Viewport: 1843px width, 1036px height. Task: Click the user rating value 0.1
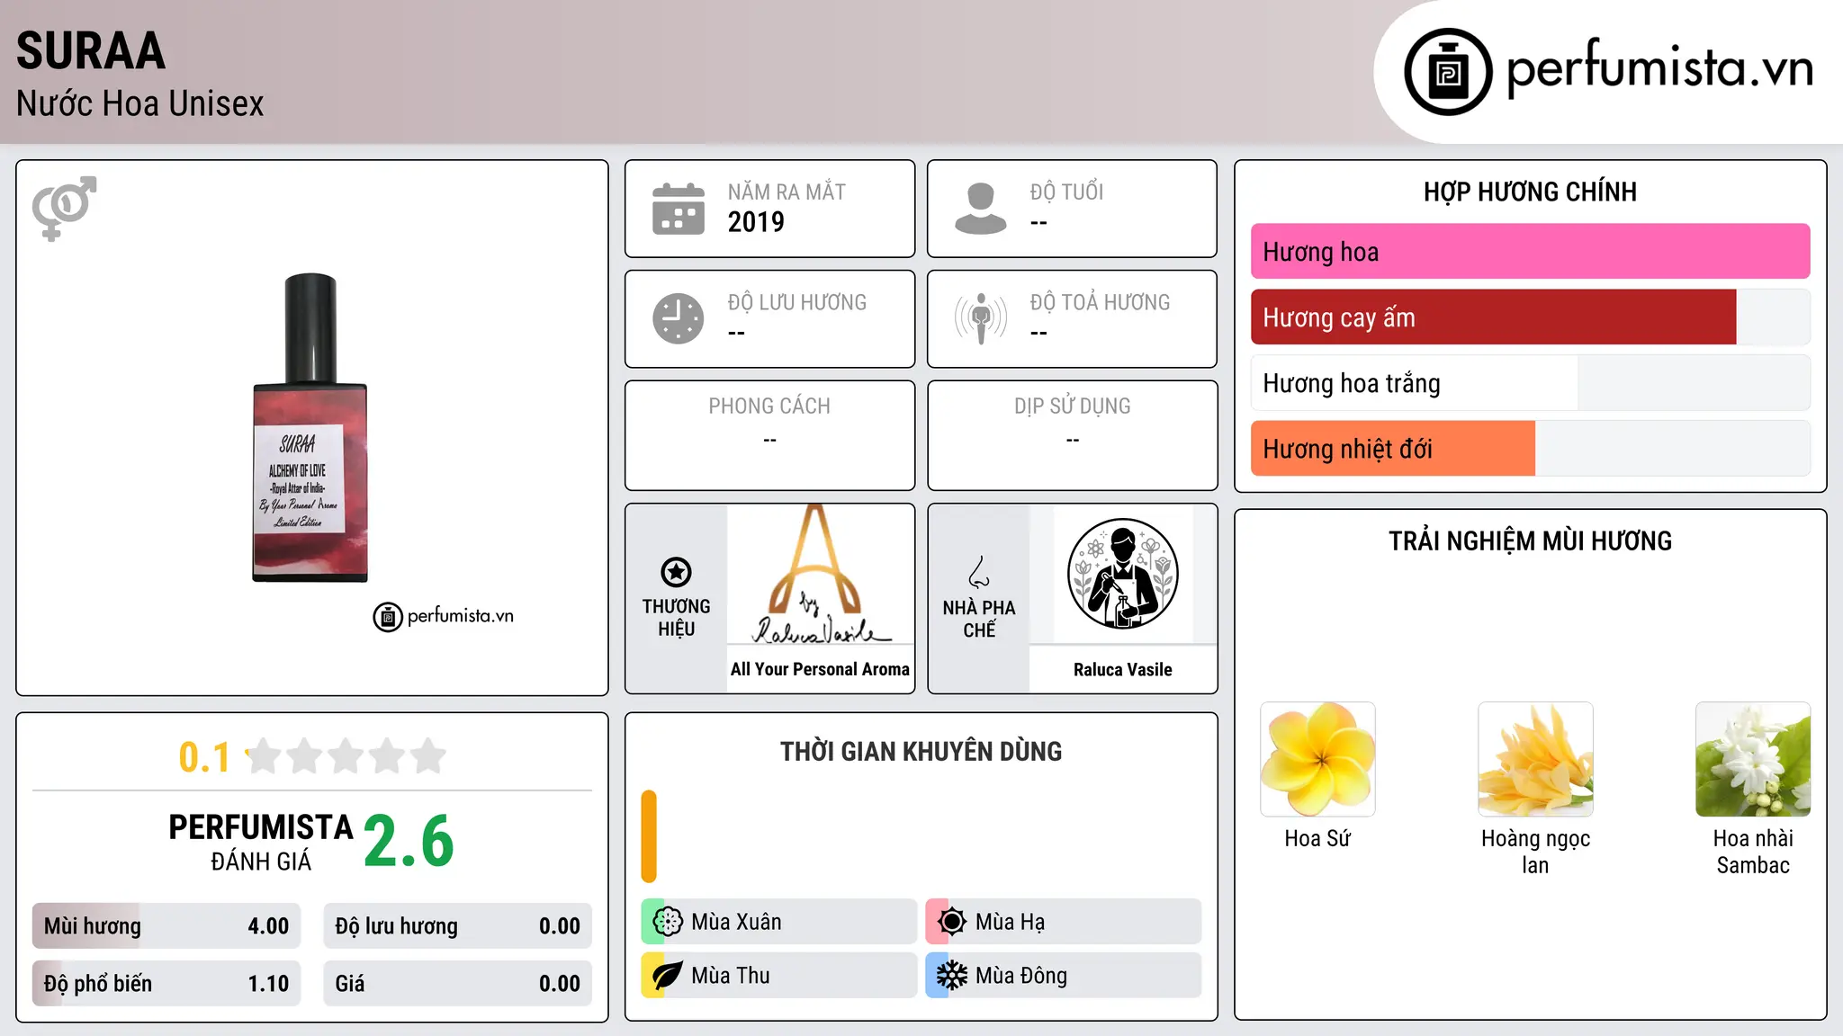click(x=204, y=757)
